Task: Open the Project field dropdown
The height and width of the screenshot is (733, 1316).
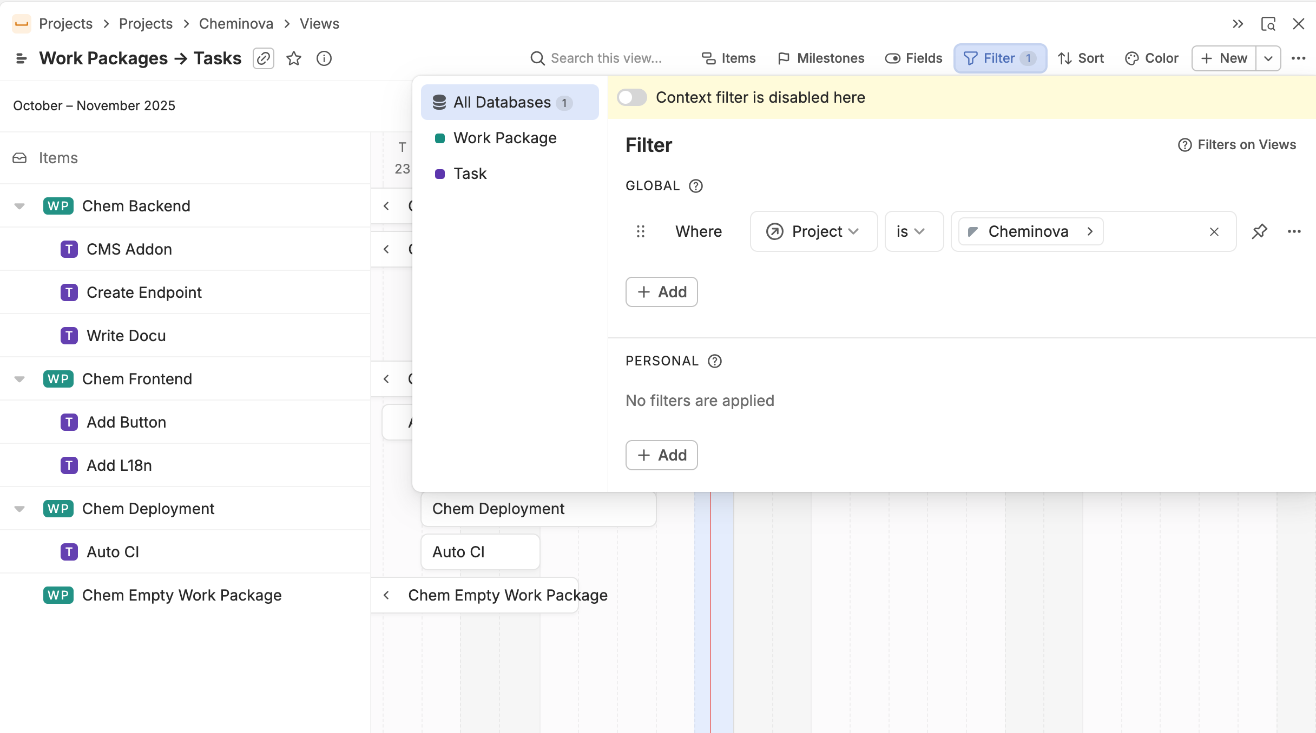Action: pyautogui.click(x=813, y=231)
